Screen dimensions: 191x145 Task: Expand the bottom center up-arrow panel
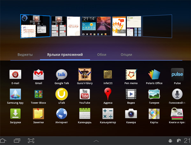point(96,141)
